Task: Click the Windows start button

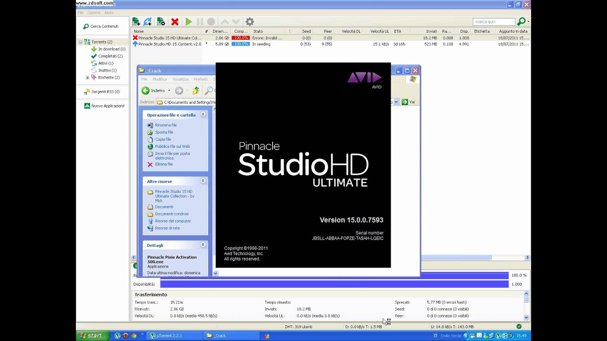Action: pos(92,336)
